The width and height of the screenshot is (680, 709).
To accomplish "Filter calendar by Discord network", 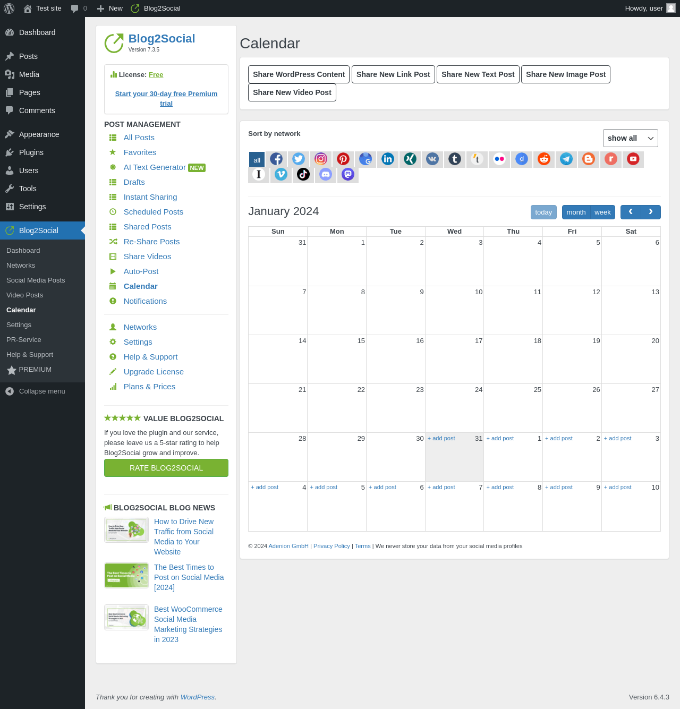I will (x=326, y=174).
